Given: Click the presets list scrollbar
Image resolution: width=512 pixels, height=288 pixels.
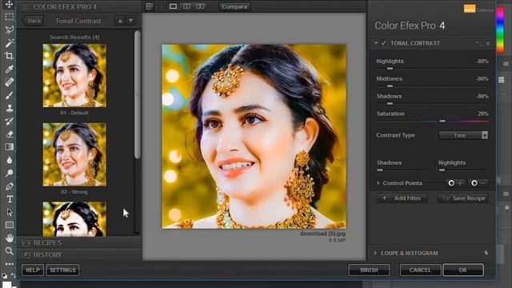Looking at the screenshot, I should [138, 94].
